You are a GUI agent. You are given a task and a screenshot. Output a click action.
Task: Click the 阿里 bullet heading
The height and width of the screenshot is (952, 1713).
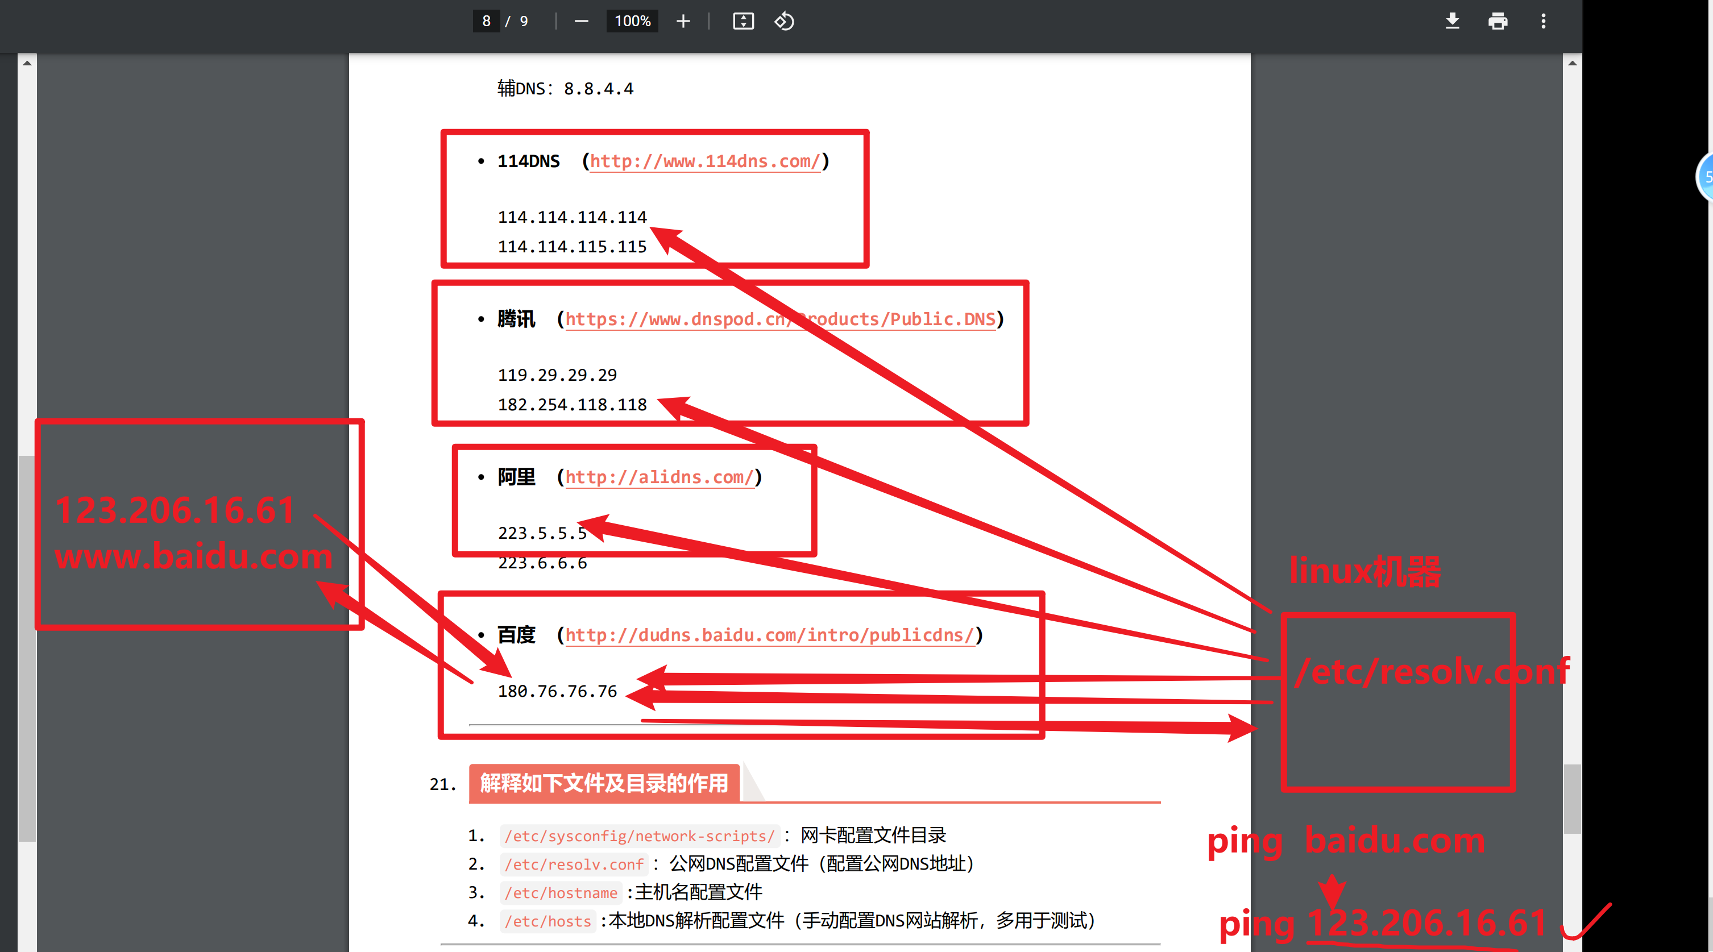[516, 477]
